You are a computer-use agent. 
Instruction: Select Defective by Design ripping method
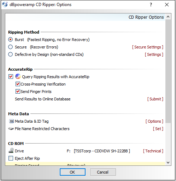pos(10,54)
